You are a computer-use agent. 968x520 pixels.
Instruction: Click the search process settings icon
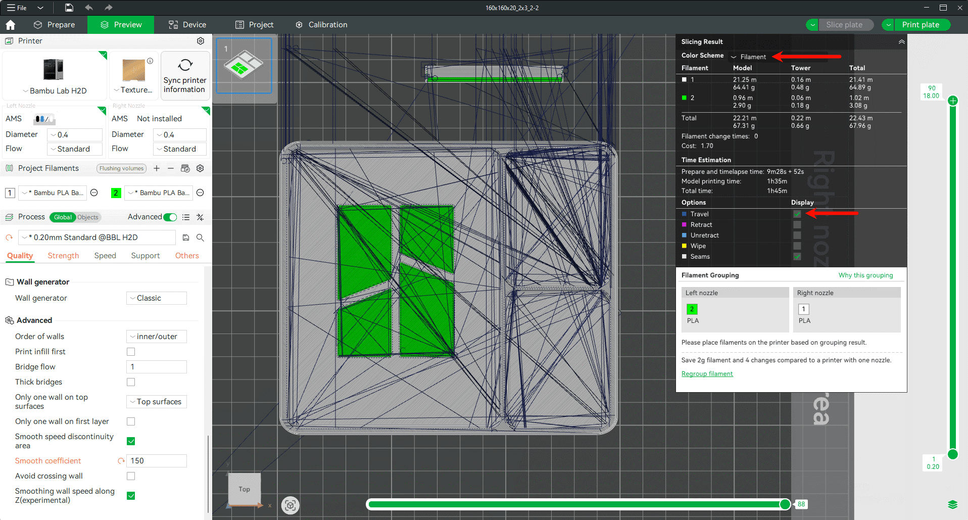pyautogui.click(x=200, y=238)
